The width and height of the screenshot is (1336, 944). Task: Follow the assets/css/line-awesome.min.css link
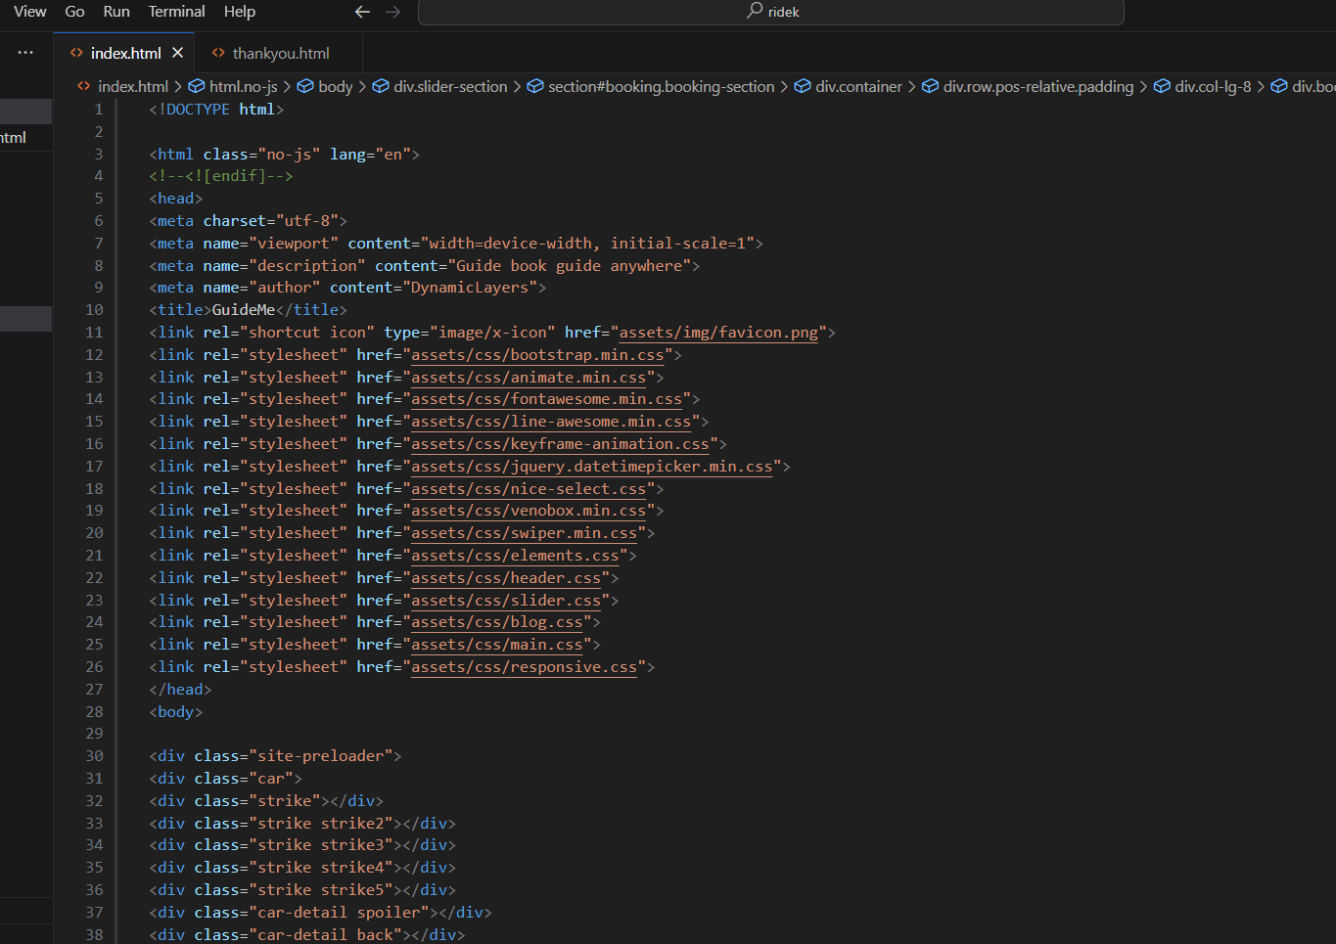(x=551, y=422)
